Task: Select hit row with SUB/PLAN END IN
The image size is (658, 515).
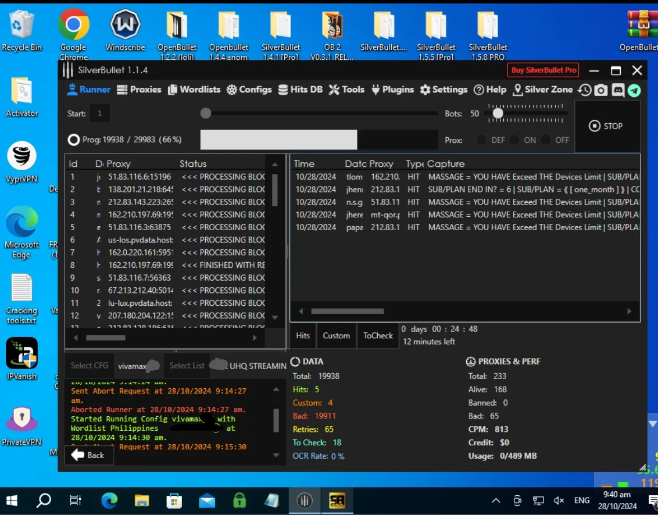Action: point(466,189)
